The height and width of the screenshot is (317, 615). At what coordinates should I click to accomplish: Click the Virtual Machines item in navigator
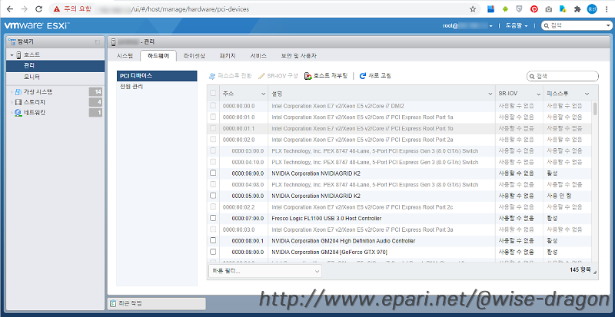pyautogui.click(x=55, y=92)
